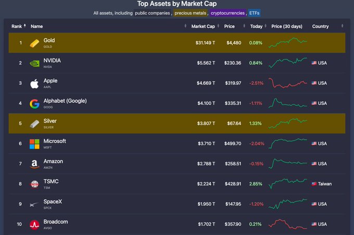Sort table by Name column arrow
Image resolution: width=354 pixels, height=235 pixels.
tap(185, 26)
